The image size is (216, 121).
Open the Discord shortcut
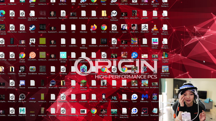pos(22,83)
